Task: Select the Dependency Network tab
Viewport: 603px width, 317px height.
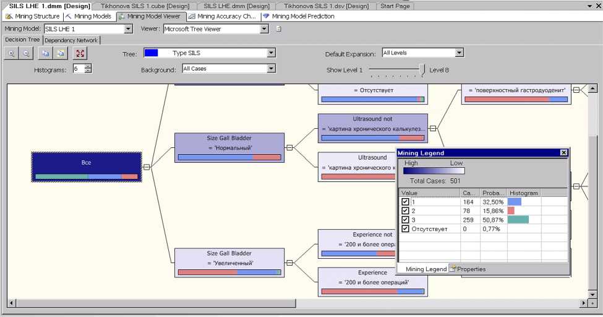Action: click(71, 40)
